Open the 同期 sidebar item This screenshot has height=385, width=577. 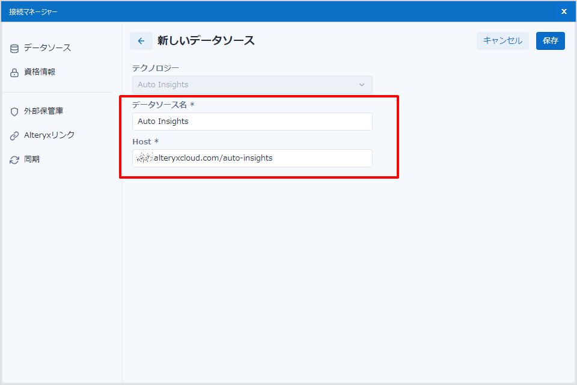click(x=32, y=159)
